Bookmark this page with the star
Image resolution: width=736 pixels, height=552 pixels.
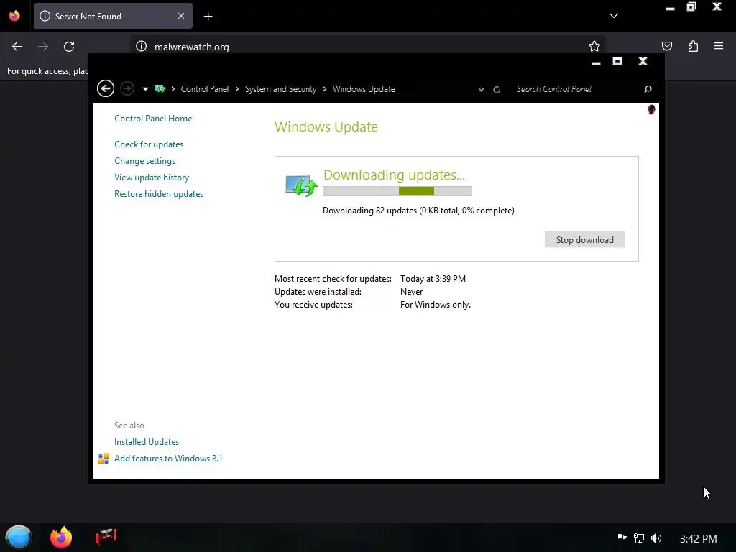pos(594,46)
